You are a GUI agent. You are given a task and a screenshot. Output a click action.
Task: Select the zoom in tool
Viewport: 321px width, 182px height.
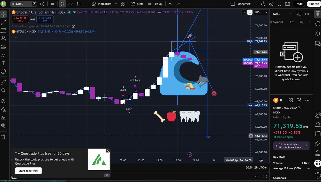[3, 90]
